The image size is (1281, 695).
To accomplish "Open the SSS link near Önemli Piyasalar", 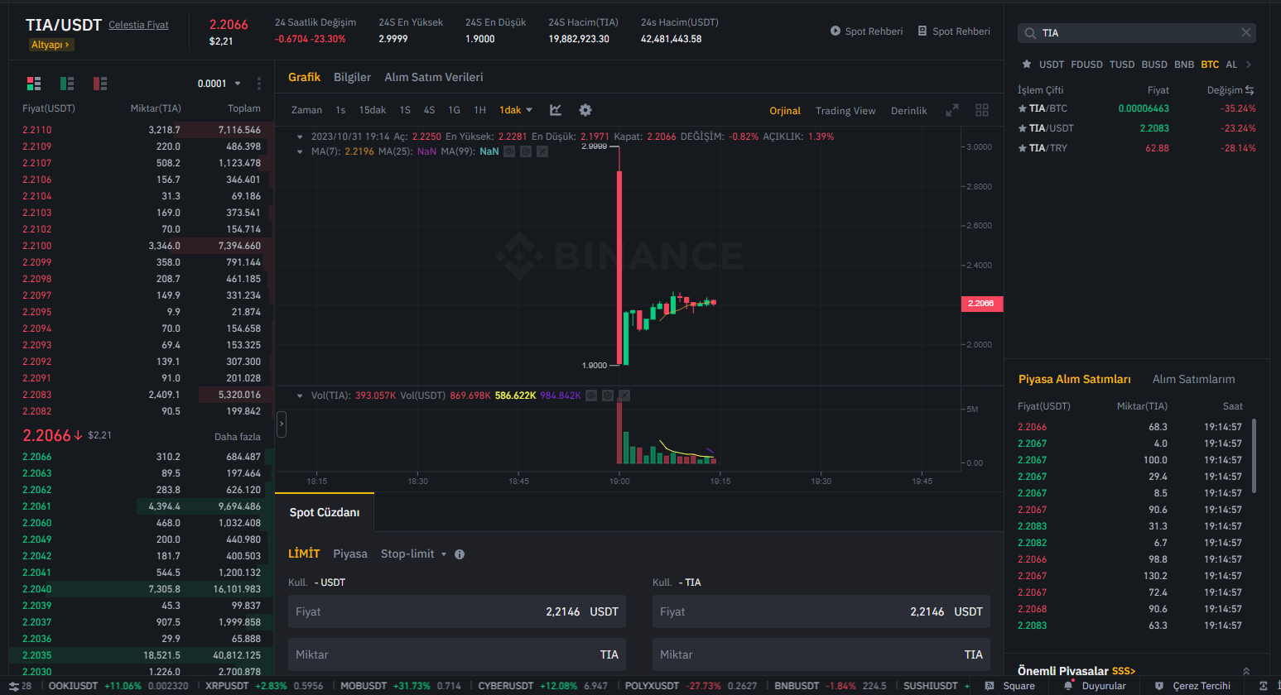I will click(1124, 671).
